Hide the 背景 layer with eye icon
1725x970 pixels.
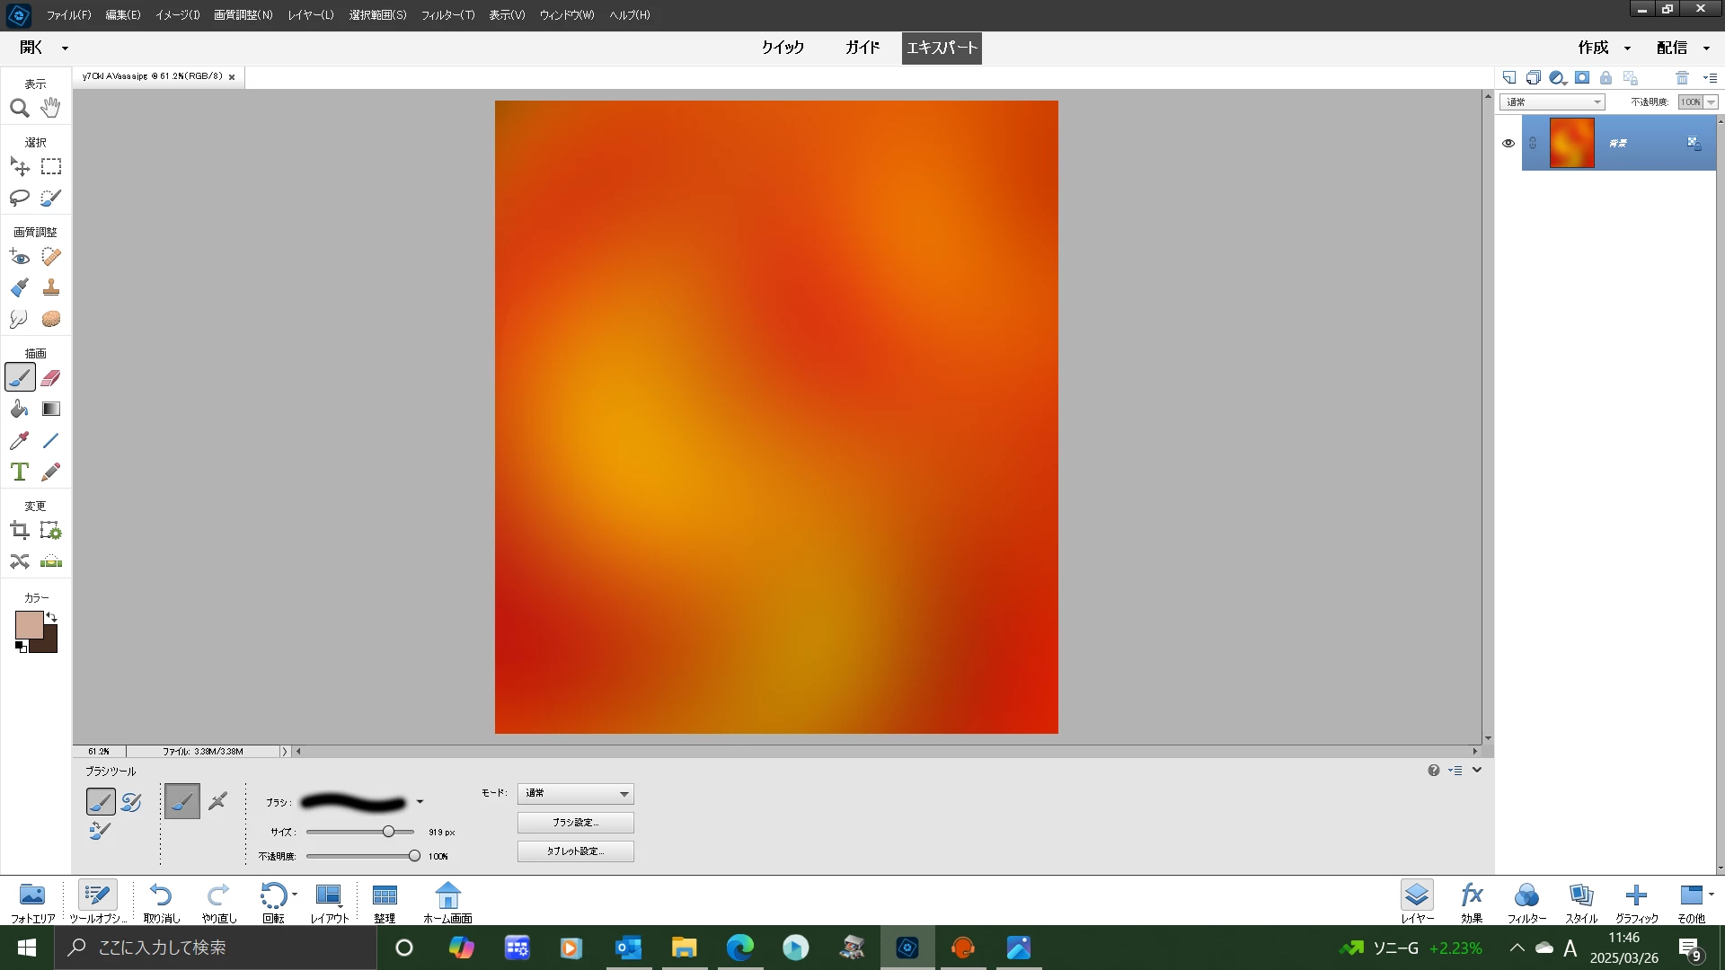(x=1508, y=143)
